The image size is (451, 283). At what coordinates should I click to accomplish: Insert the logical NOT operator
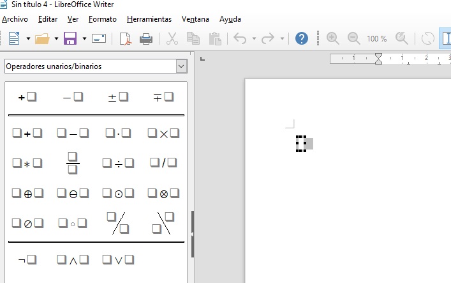27,259
